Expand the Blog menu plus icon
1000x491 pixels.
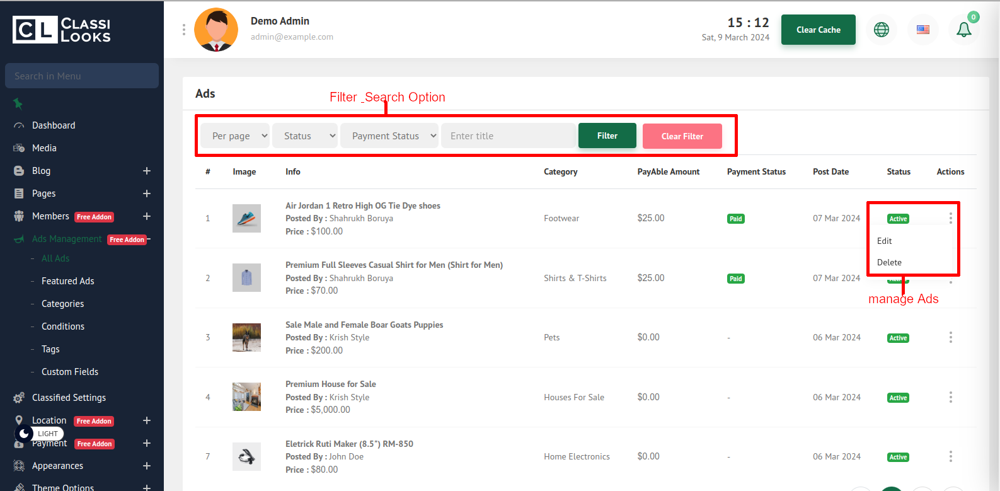(147, 171)
